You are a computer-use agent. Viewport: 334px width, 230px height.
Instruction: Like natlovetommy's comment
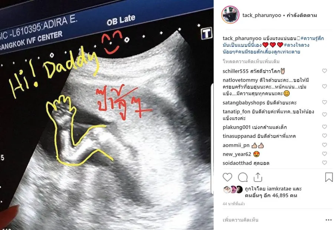click(x=324, y=86)
